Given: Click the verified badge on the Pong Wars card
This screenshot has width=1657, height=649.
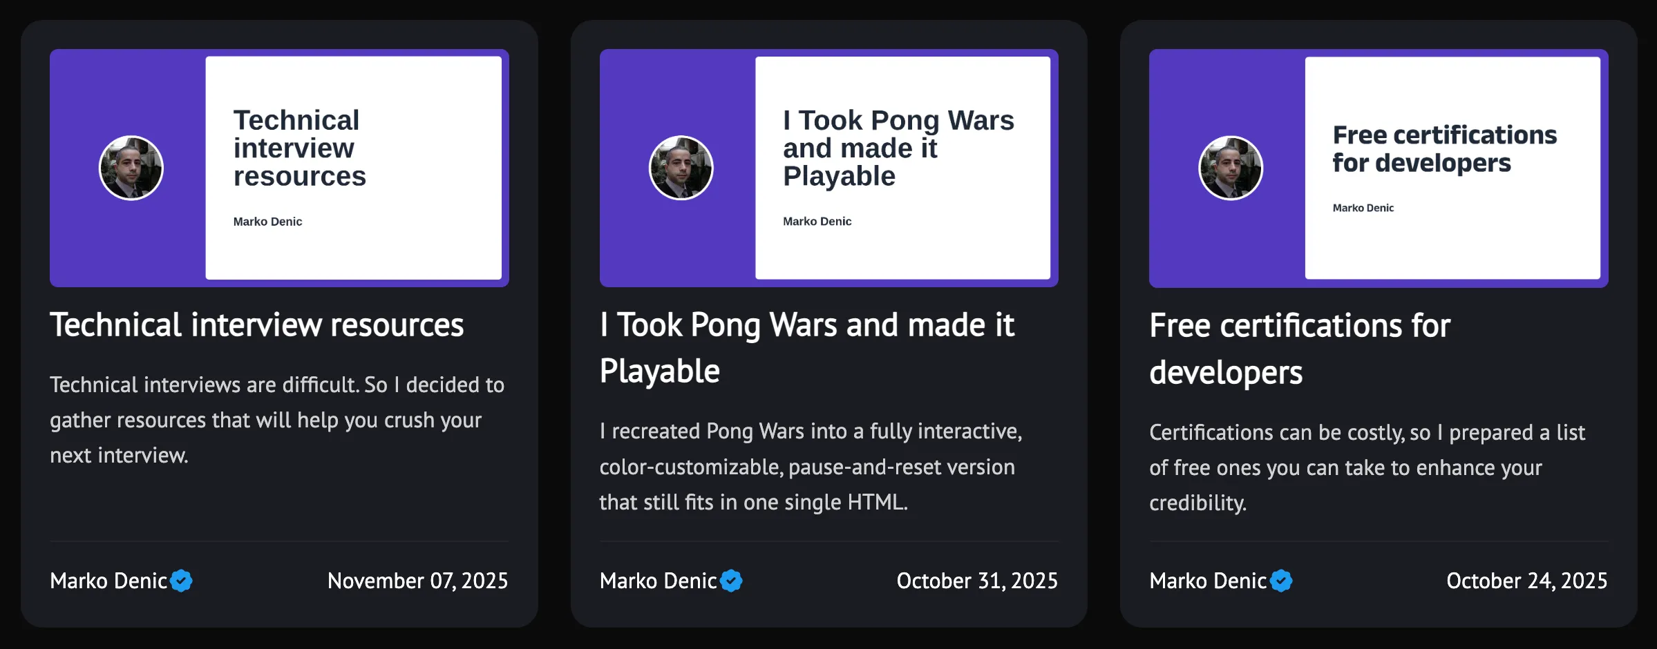Looking at the screenshot, I should tap(731, 581).
